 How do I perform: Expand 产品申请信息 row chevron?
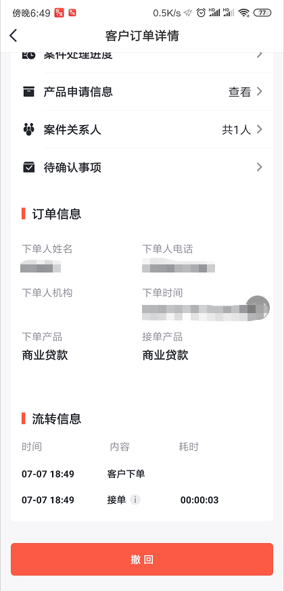[259, 91]
